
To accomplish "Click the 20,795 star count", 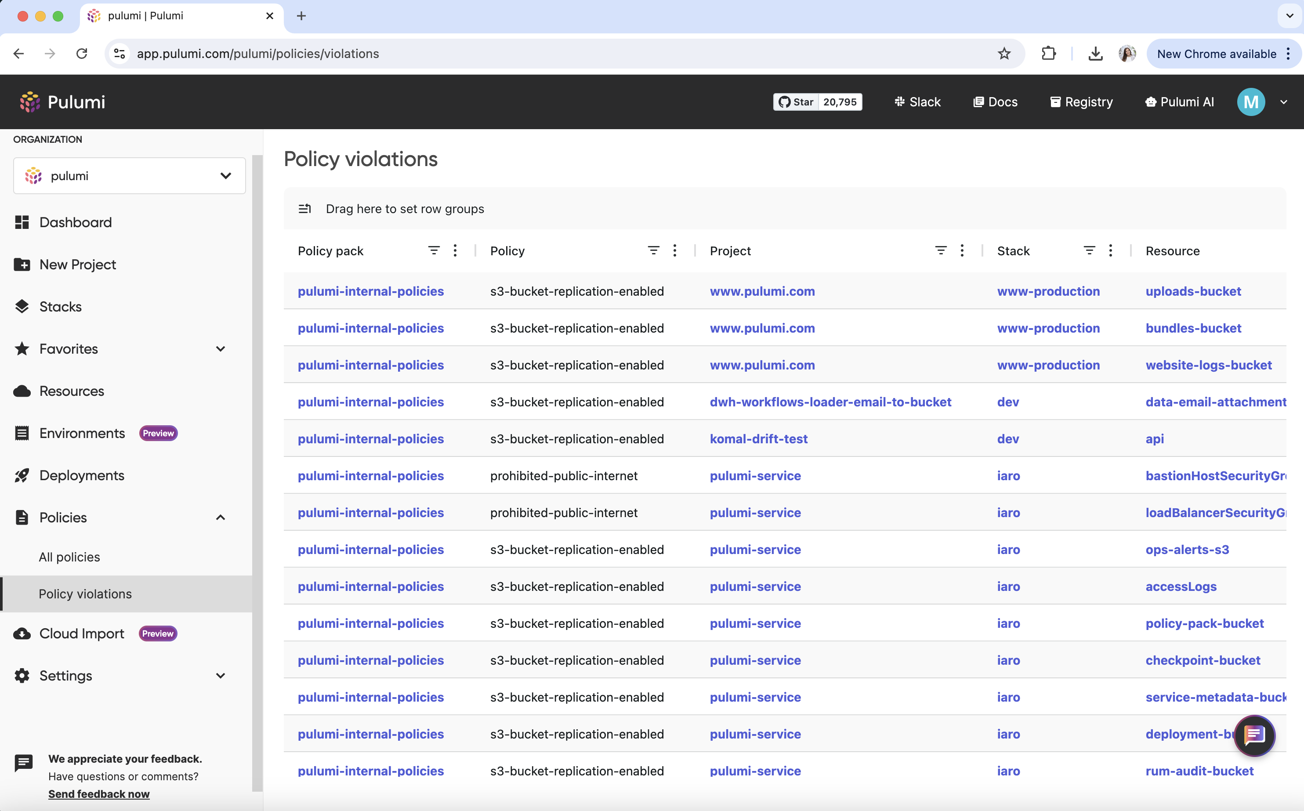I will point(840,102).
